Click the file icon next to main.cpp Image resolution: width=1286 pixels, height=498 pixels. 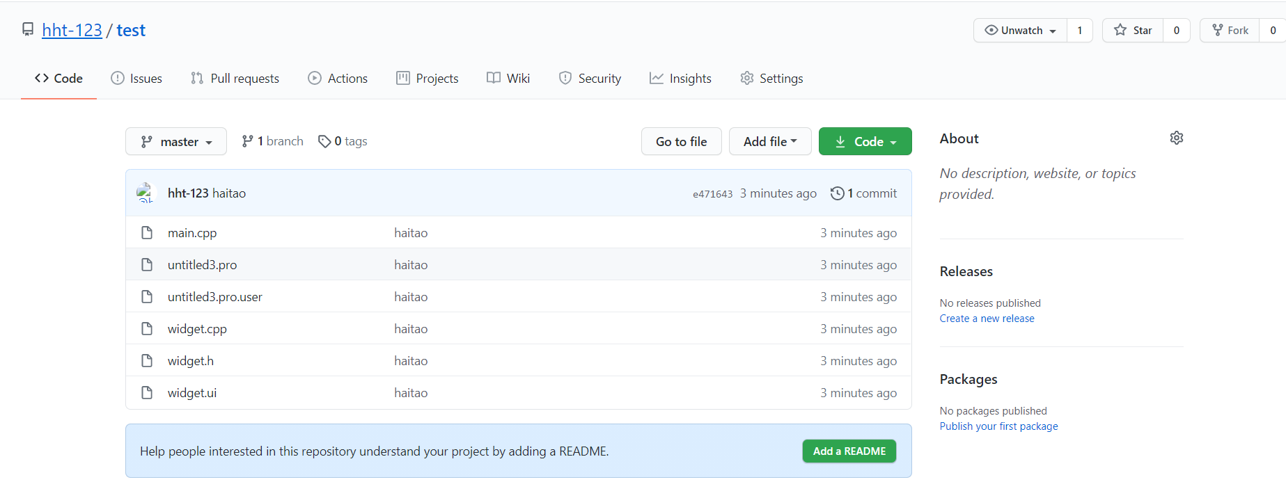coord(147,232)
